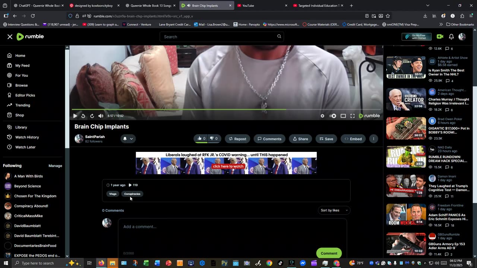Open the Embed code option

tap(353, 139)
